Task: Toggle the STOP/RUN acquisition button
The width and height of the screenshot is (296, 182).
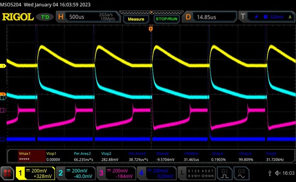Action: tap(166, 19)
